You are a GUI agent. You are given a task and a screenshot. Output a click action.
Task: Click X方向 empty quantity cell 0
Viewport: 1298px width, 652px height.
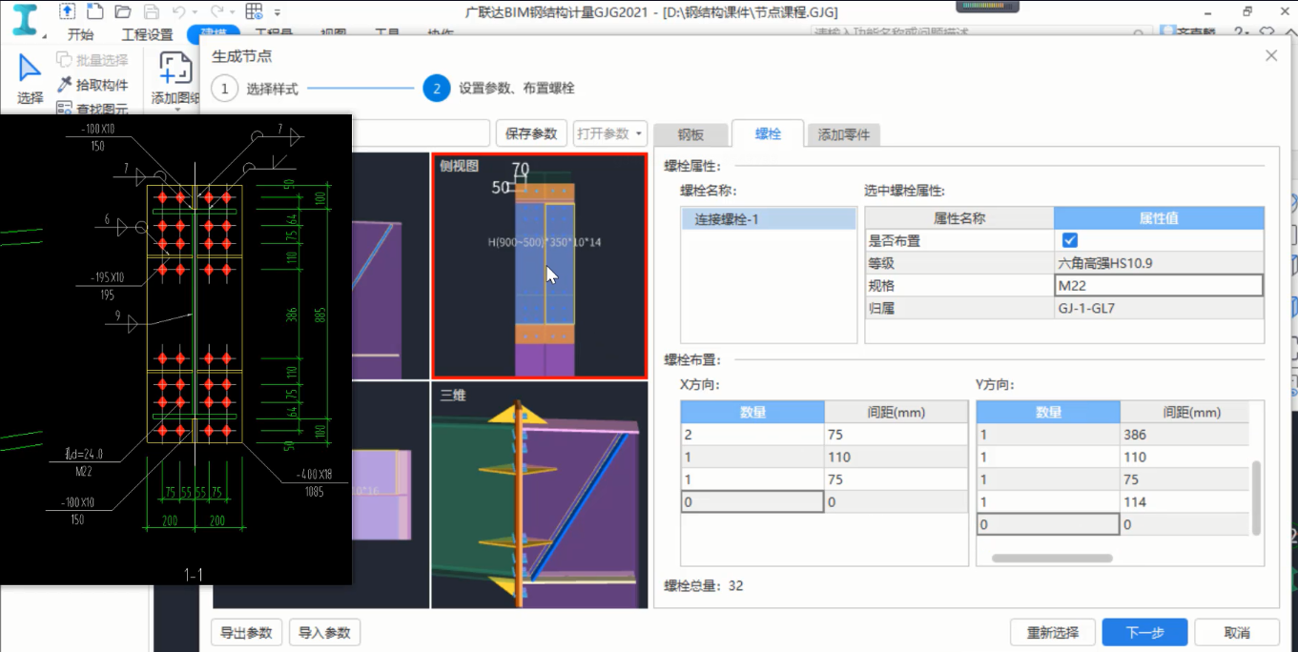pos(752,501)
